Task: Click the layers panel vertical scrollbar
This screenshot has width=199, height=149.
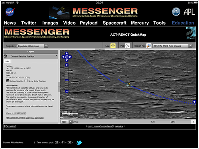Action: (x=59, y=87)
